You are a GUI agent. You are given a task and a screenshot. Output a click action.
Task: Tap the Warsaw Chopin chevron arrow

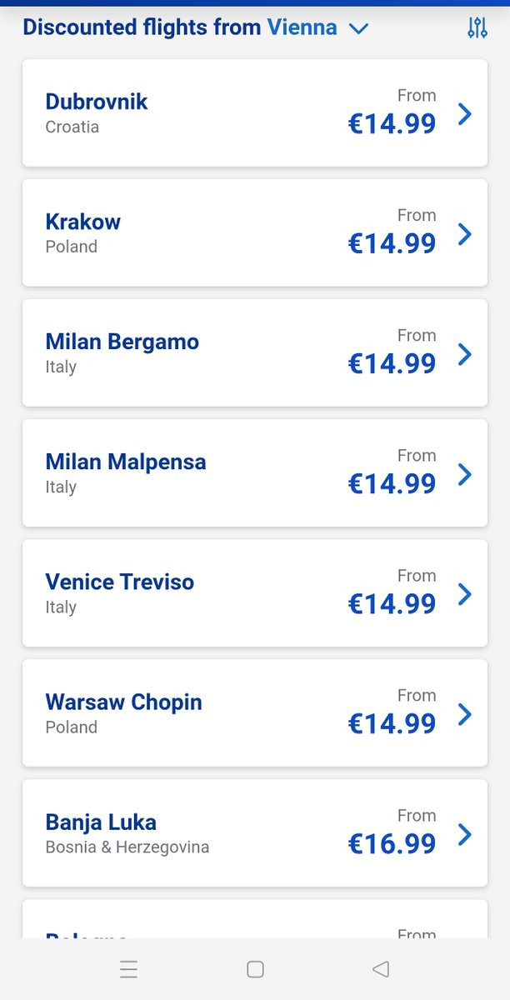(465, 714)
